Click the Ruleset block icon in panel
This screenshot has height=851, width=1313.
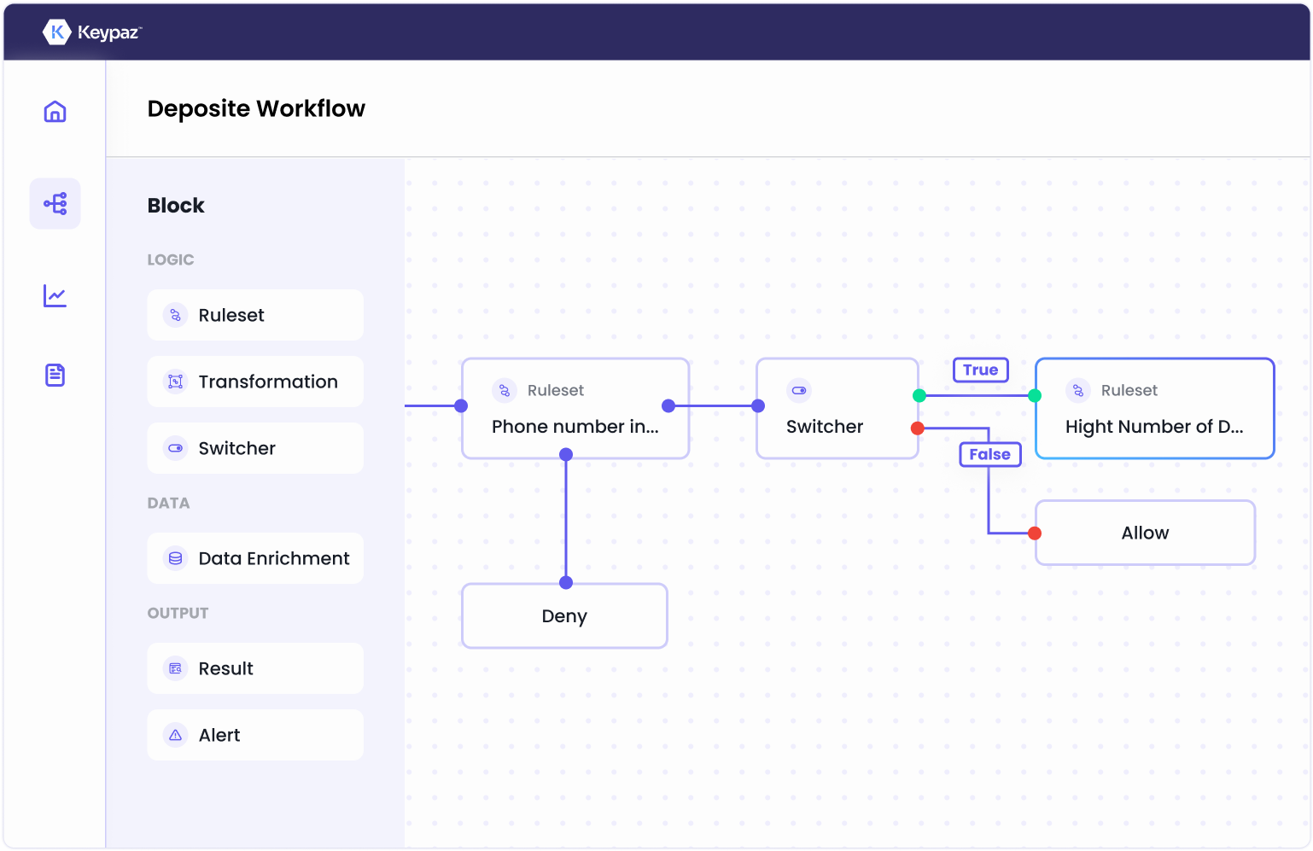pos(175,315)
